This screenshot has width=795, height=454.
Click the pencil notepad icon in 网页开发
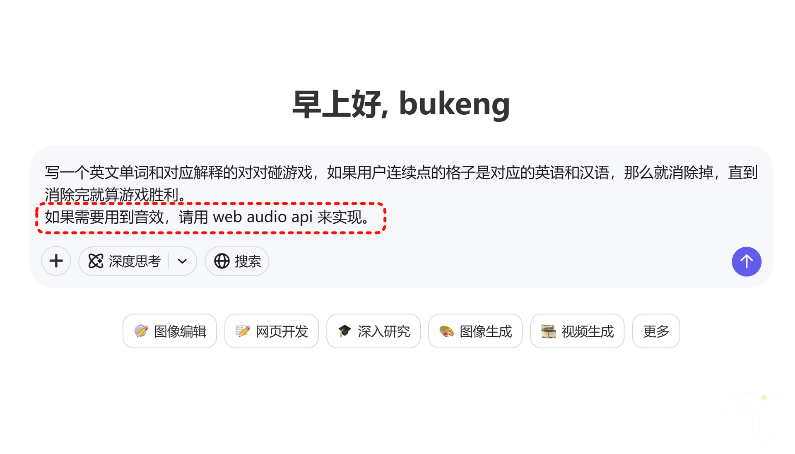pos(243,331)
